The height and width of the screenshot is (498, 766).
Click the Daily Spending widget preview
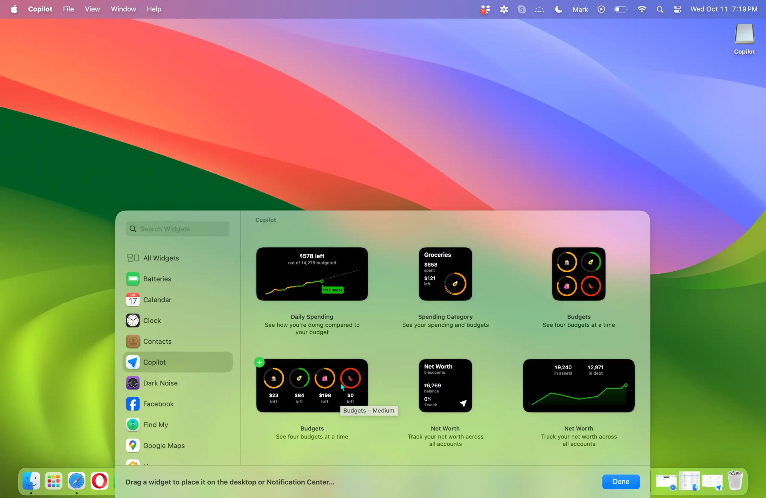click(x=312, y=274)
